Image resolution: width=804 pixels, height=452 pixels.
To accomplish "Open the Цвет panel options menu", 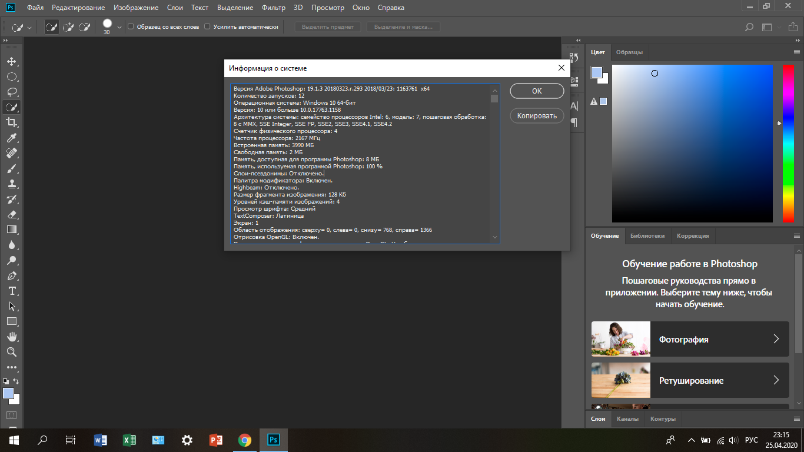I will (796, 52).
